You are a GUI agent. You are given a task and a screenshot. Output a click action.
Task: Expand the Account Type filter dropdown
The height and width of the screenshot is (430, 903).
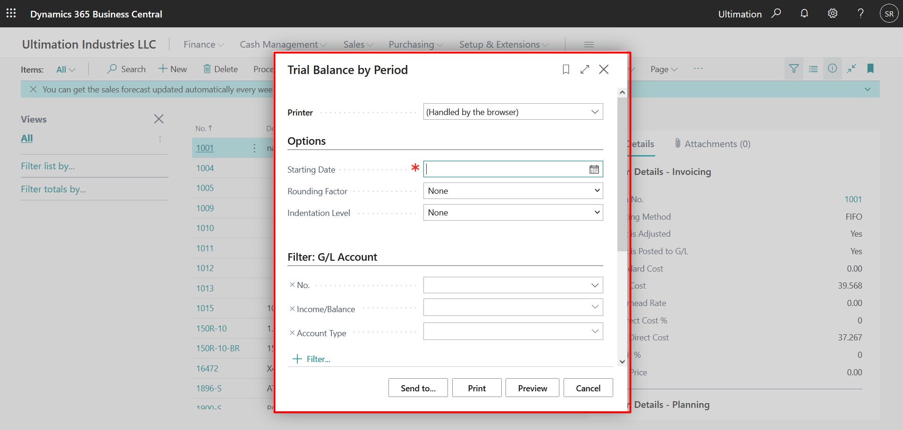[x=594, y=331]
